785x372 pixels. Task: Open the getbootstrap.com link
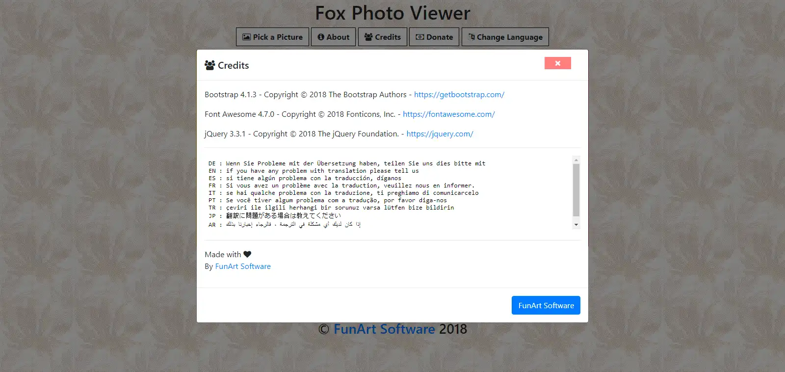coord(459,95)
